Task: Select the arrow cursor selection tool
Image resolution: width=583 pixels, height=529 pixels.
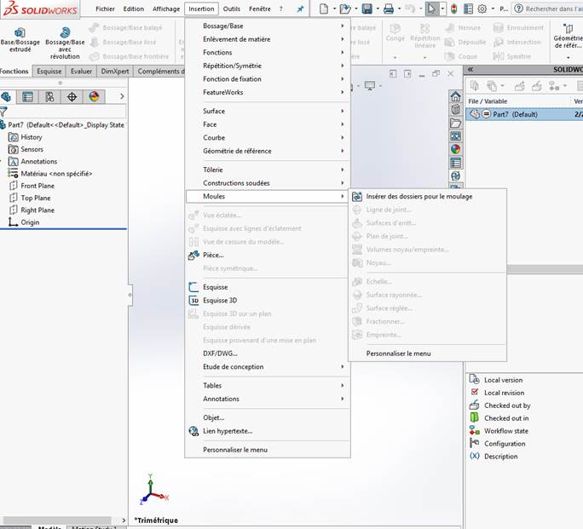Action: (x=432, y=9)
